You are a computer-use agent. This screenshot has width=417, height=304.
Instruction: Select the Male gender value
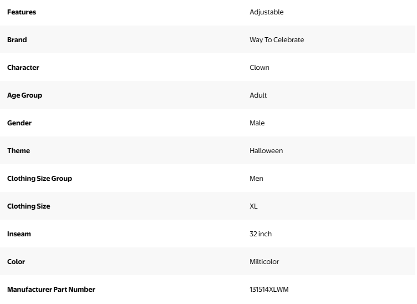(257, 123)
